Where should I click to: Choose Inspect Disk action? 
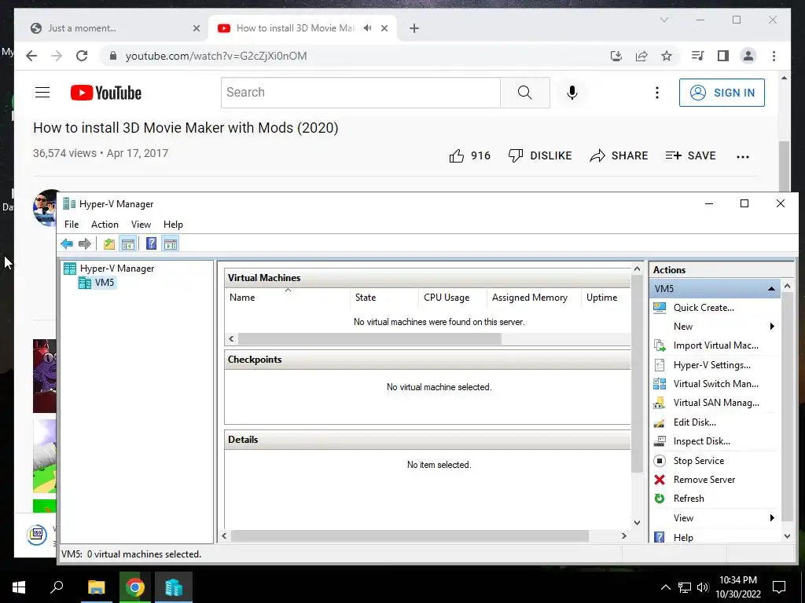click(x=701, y=441)
